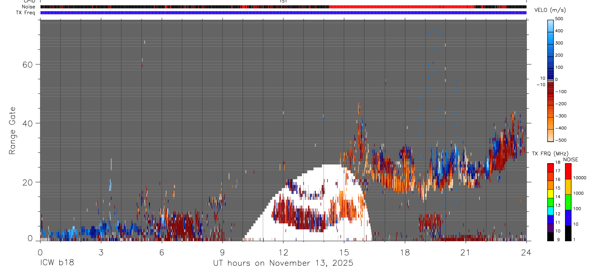The height and width of the screenshot is (273, 592).
Task: Click the 'UT hours on November 13, 2025' label
Action: 283,263
